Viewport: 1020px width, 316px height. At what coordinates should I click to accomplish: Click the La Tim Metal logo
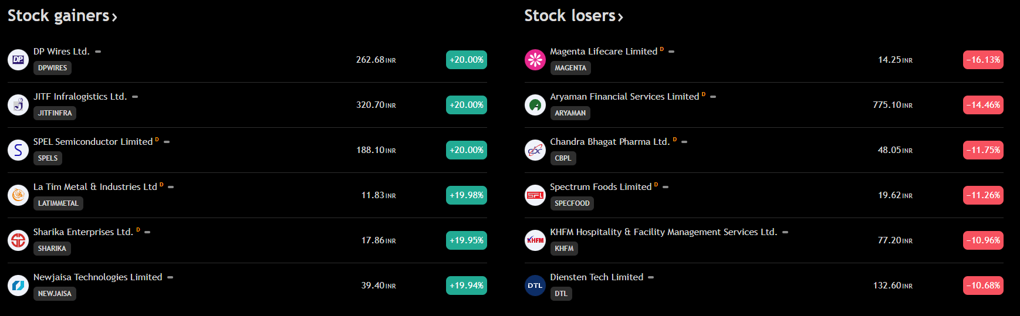(x=18, y=195)
